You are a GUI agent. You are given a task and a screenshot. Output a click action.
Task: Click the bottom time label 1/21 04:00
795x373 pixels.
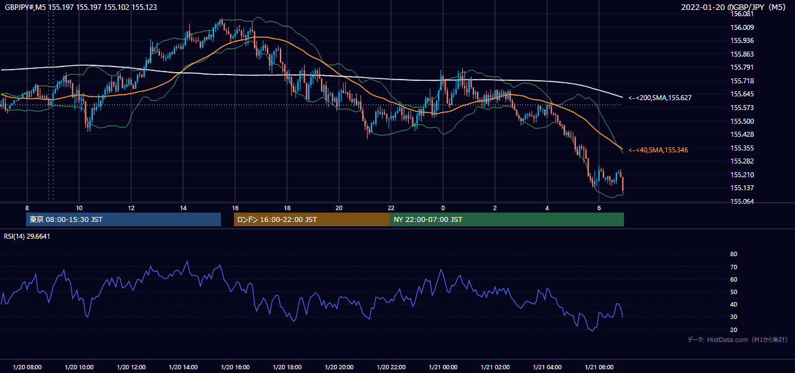coord(547,367)
